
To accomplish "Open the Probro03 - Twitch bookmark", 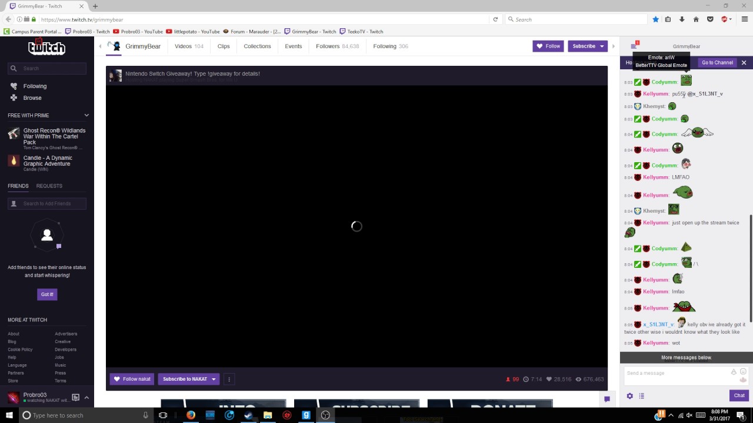I will pos(87,32).
